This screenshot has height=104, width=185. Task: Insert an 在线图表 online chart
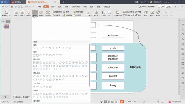(x=68, y=15)
